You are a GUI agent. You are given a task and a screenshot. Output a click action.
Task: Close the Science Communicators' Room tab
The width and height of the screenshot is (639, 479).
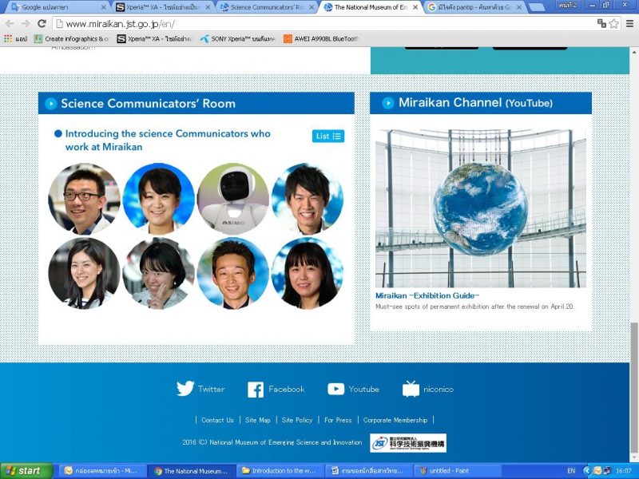tap(312, 7)
